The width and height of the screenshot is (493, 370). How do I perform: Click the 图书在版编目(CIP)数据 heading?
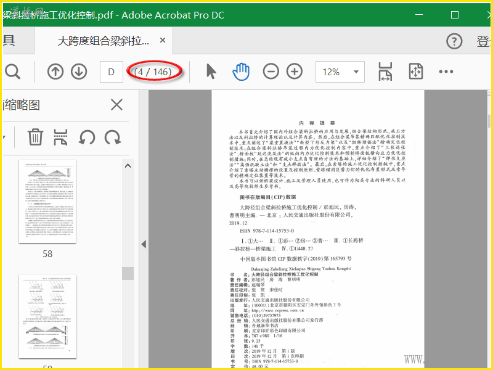[x=268, y=197]
